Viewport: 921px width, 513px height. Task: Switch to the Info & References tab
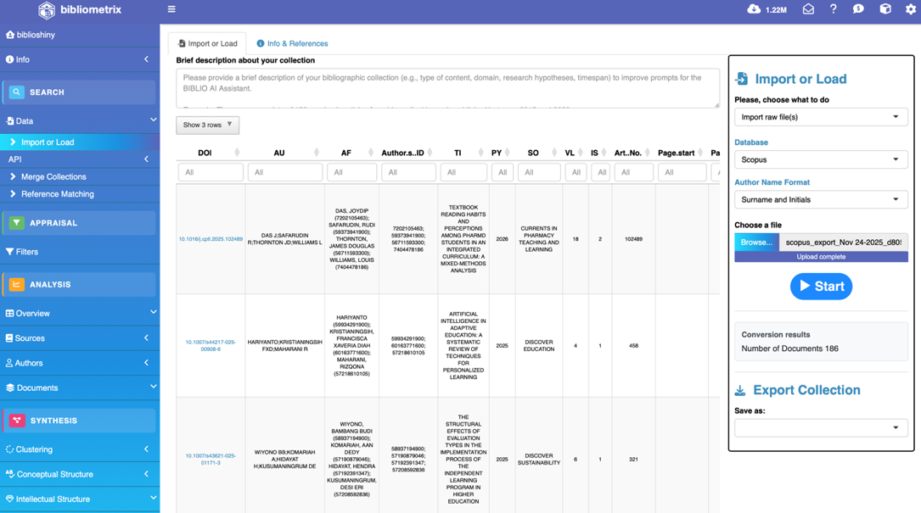point(292,43)
